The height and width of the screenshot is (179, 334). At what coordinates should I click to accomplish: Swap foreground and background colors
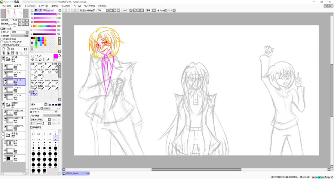(x=60, y=55)
